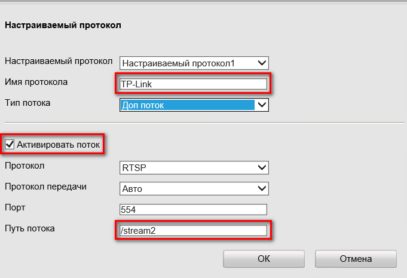Expand the Тип потока dropdown showing Доп поток
This screenshot has height=278, width=407.
click(x=194, y=105)
